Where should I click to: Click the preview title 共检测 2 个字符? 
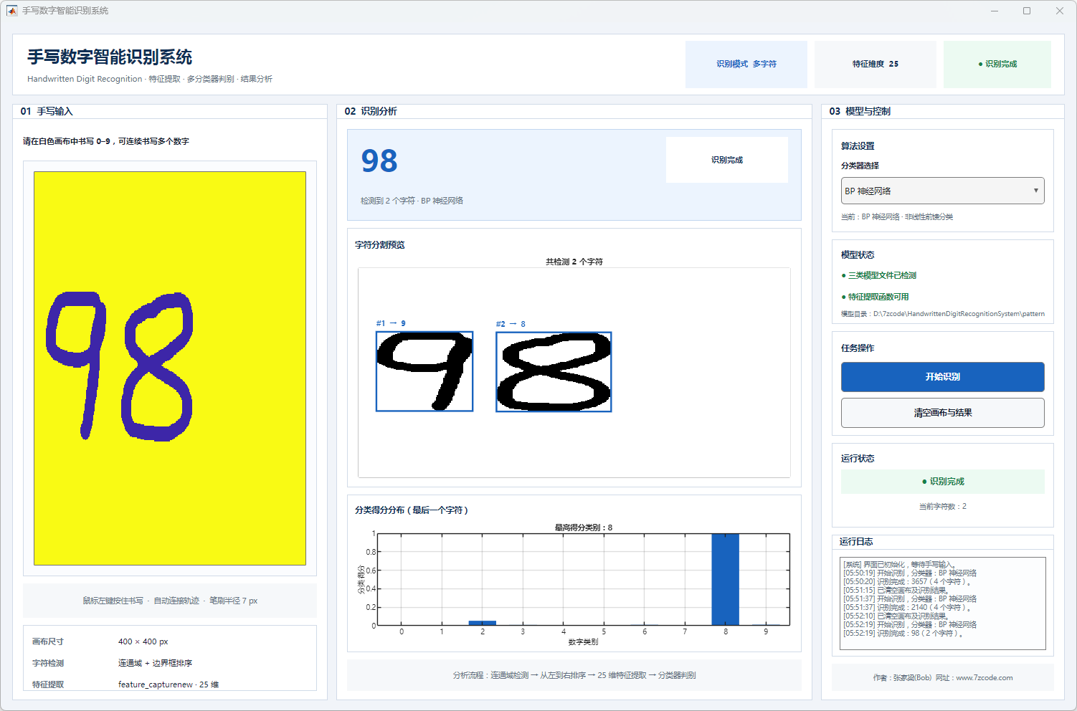click(574, 262)
